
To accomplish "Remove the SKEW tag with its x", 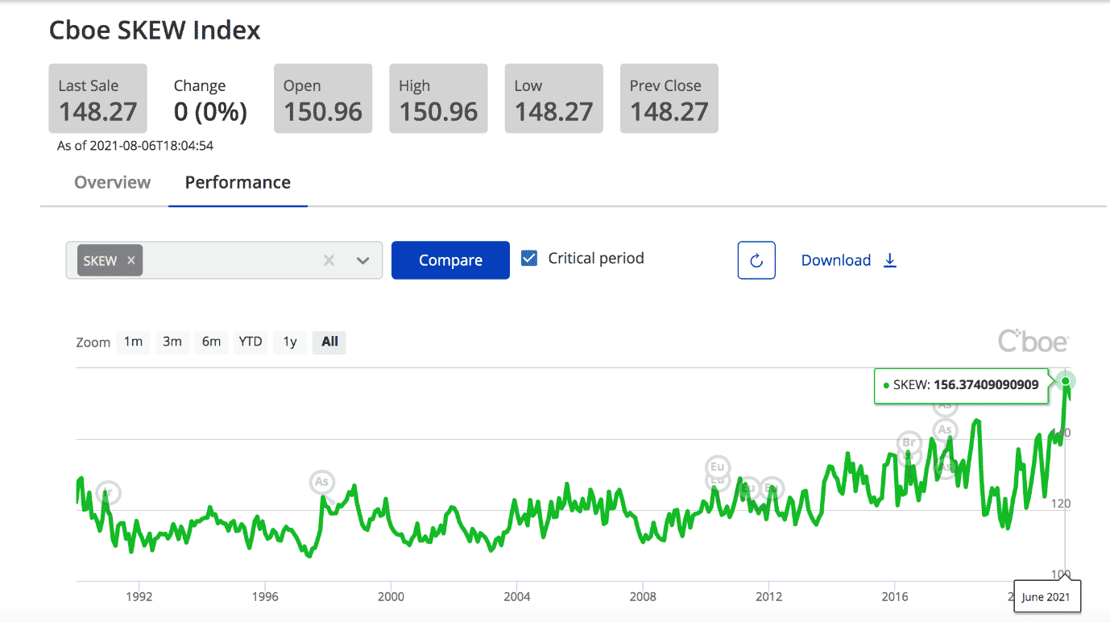I will click(x=130, y=260).
